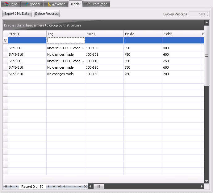The width and height of the screenshot is (213, 193).
Task: Switch to the Mapper tab
Action: coord(32,4)
